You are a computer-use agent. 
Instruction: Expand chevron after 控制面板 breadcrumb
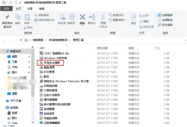tap(46, 40)
